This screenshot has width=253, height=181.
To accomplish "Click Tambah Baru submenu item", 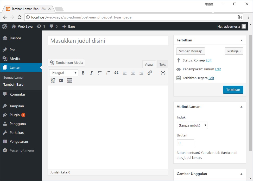I will (x=13, y=84).
